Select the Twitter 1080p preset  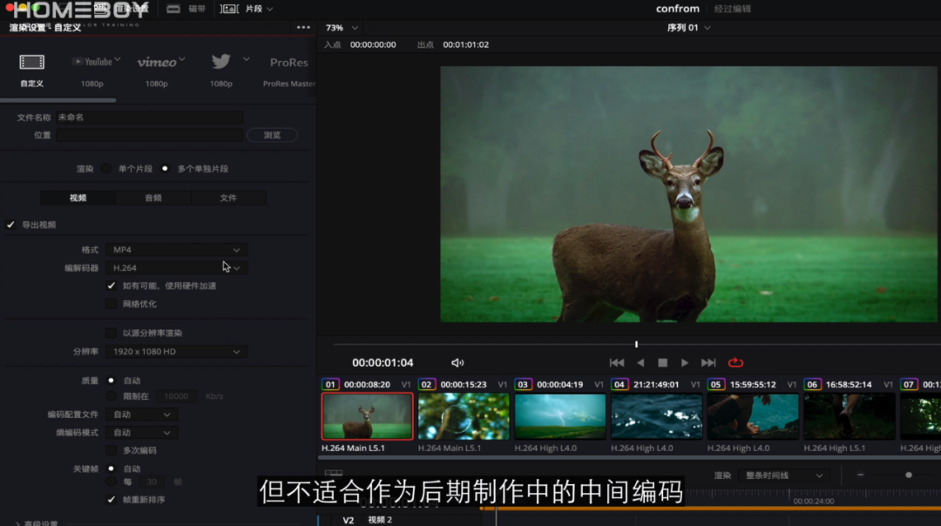220,62
